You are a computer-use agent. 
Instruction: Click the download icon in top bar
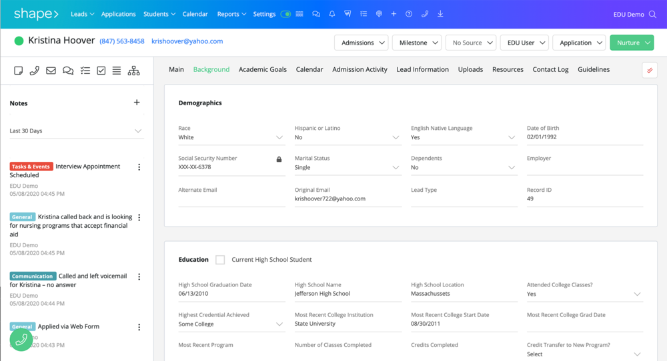tap(440, 14)
